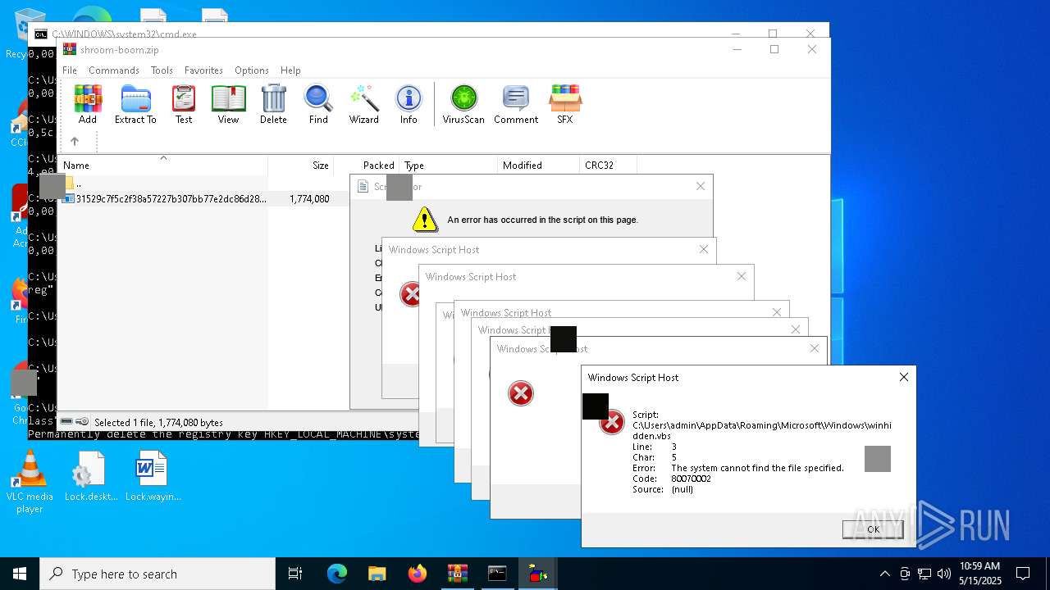
Task: Open the Find magnifier tool
Action: pyautogui.click(x=318, y=105)
